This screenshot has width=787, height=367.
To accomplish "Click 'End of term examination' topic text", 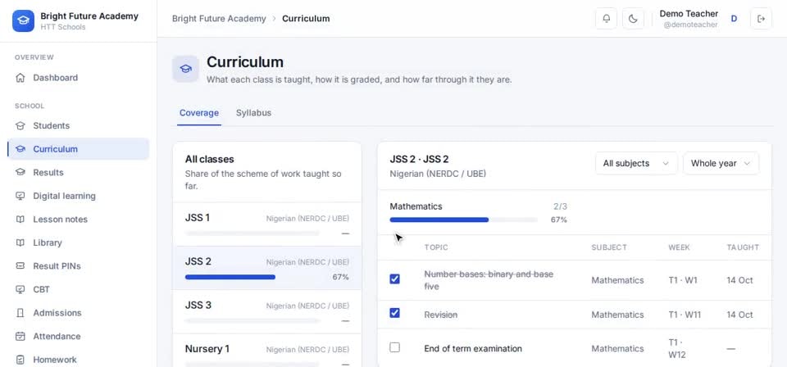I will (473, 348).
